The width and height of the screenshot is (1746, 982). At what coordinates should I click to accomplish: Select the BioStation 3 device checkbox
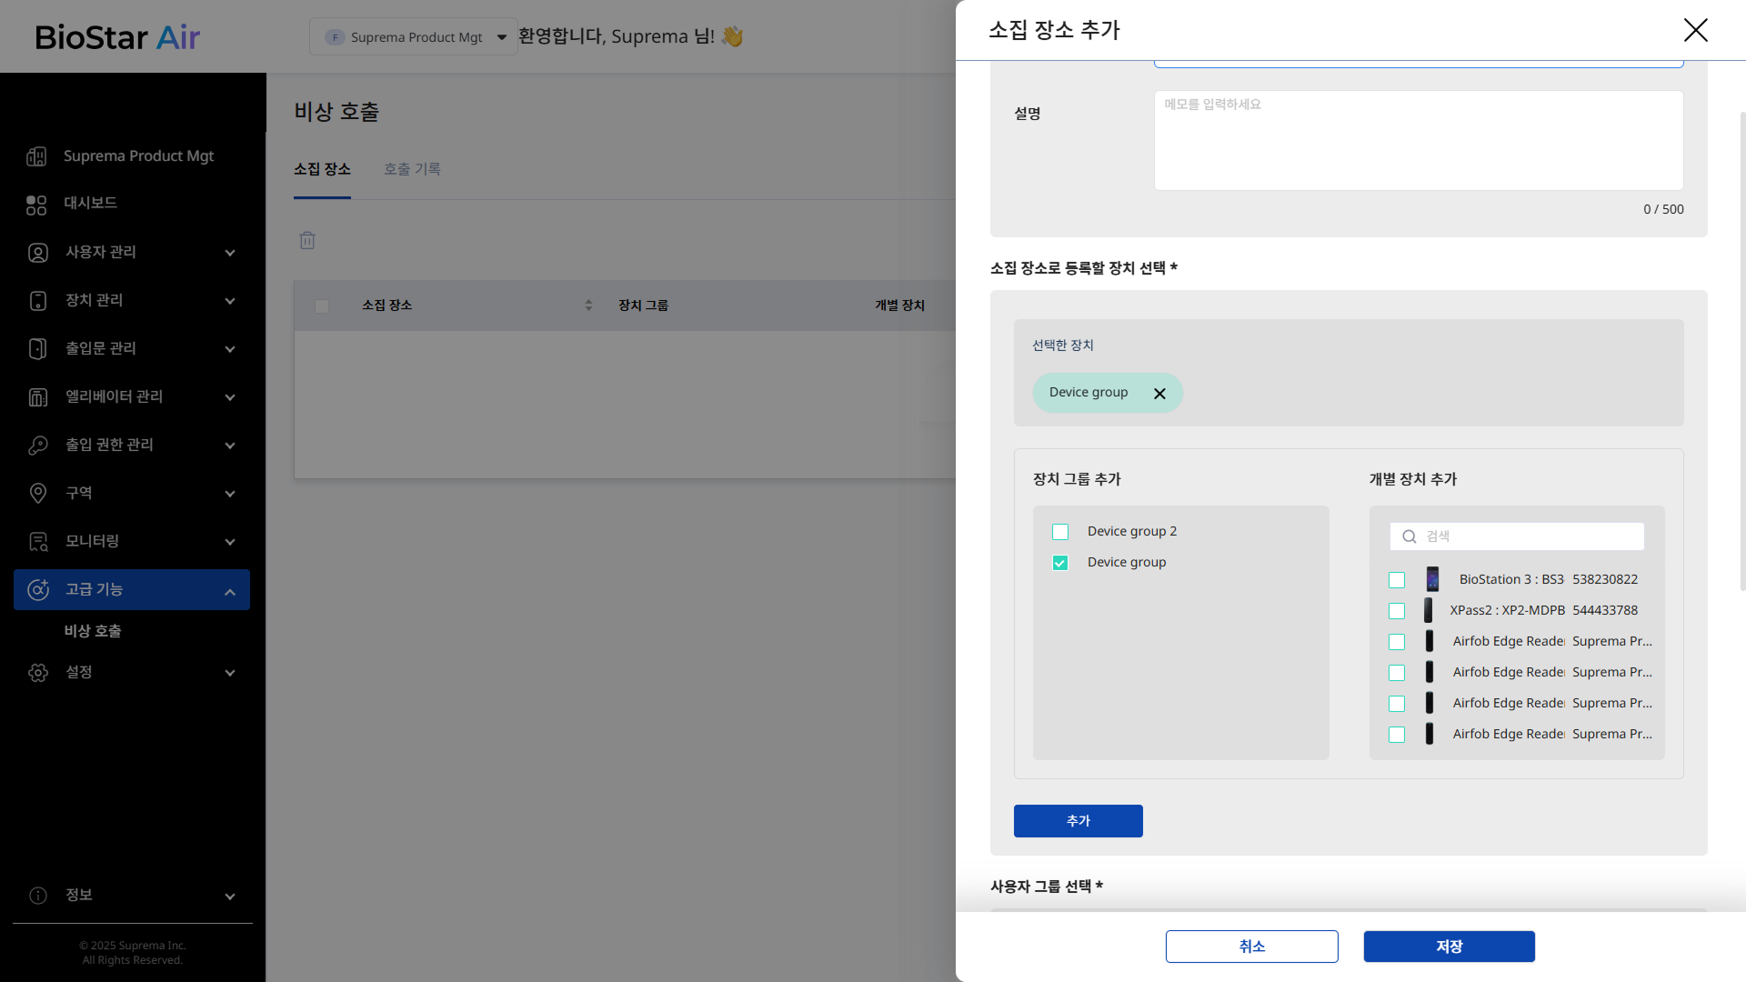(x=1397, y=580)
